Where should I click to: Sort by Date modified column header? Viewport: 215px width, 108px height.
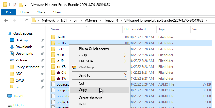click(135, 29)
